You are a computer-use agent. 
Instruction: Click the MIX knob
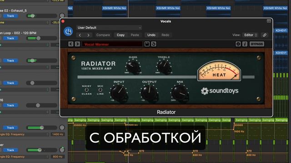coord(180,92)
